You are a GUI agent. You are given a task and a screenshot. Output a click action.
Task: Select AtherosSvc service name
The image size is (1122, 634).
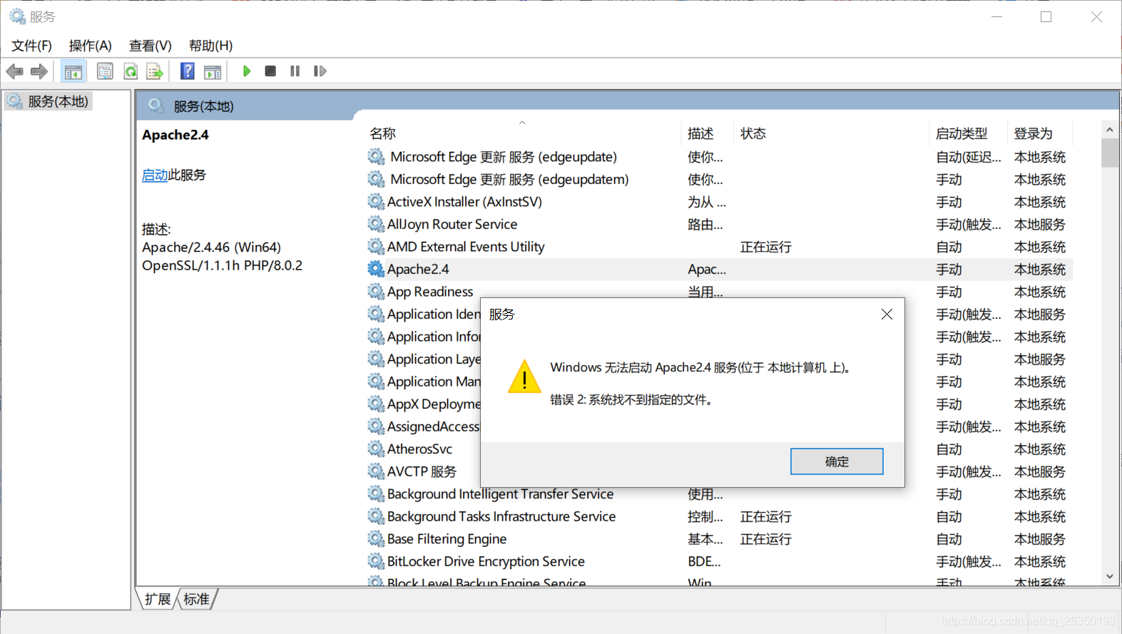click(x=419, y=449)
